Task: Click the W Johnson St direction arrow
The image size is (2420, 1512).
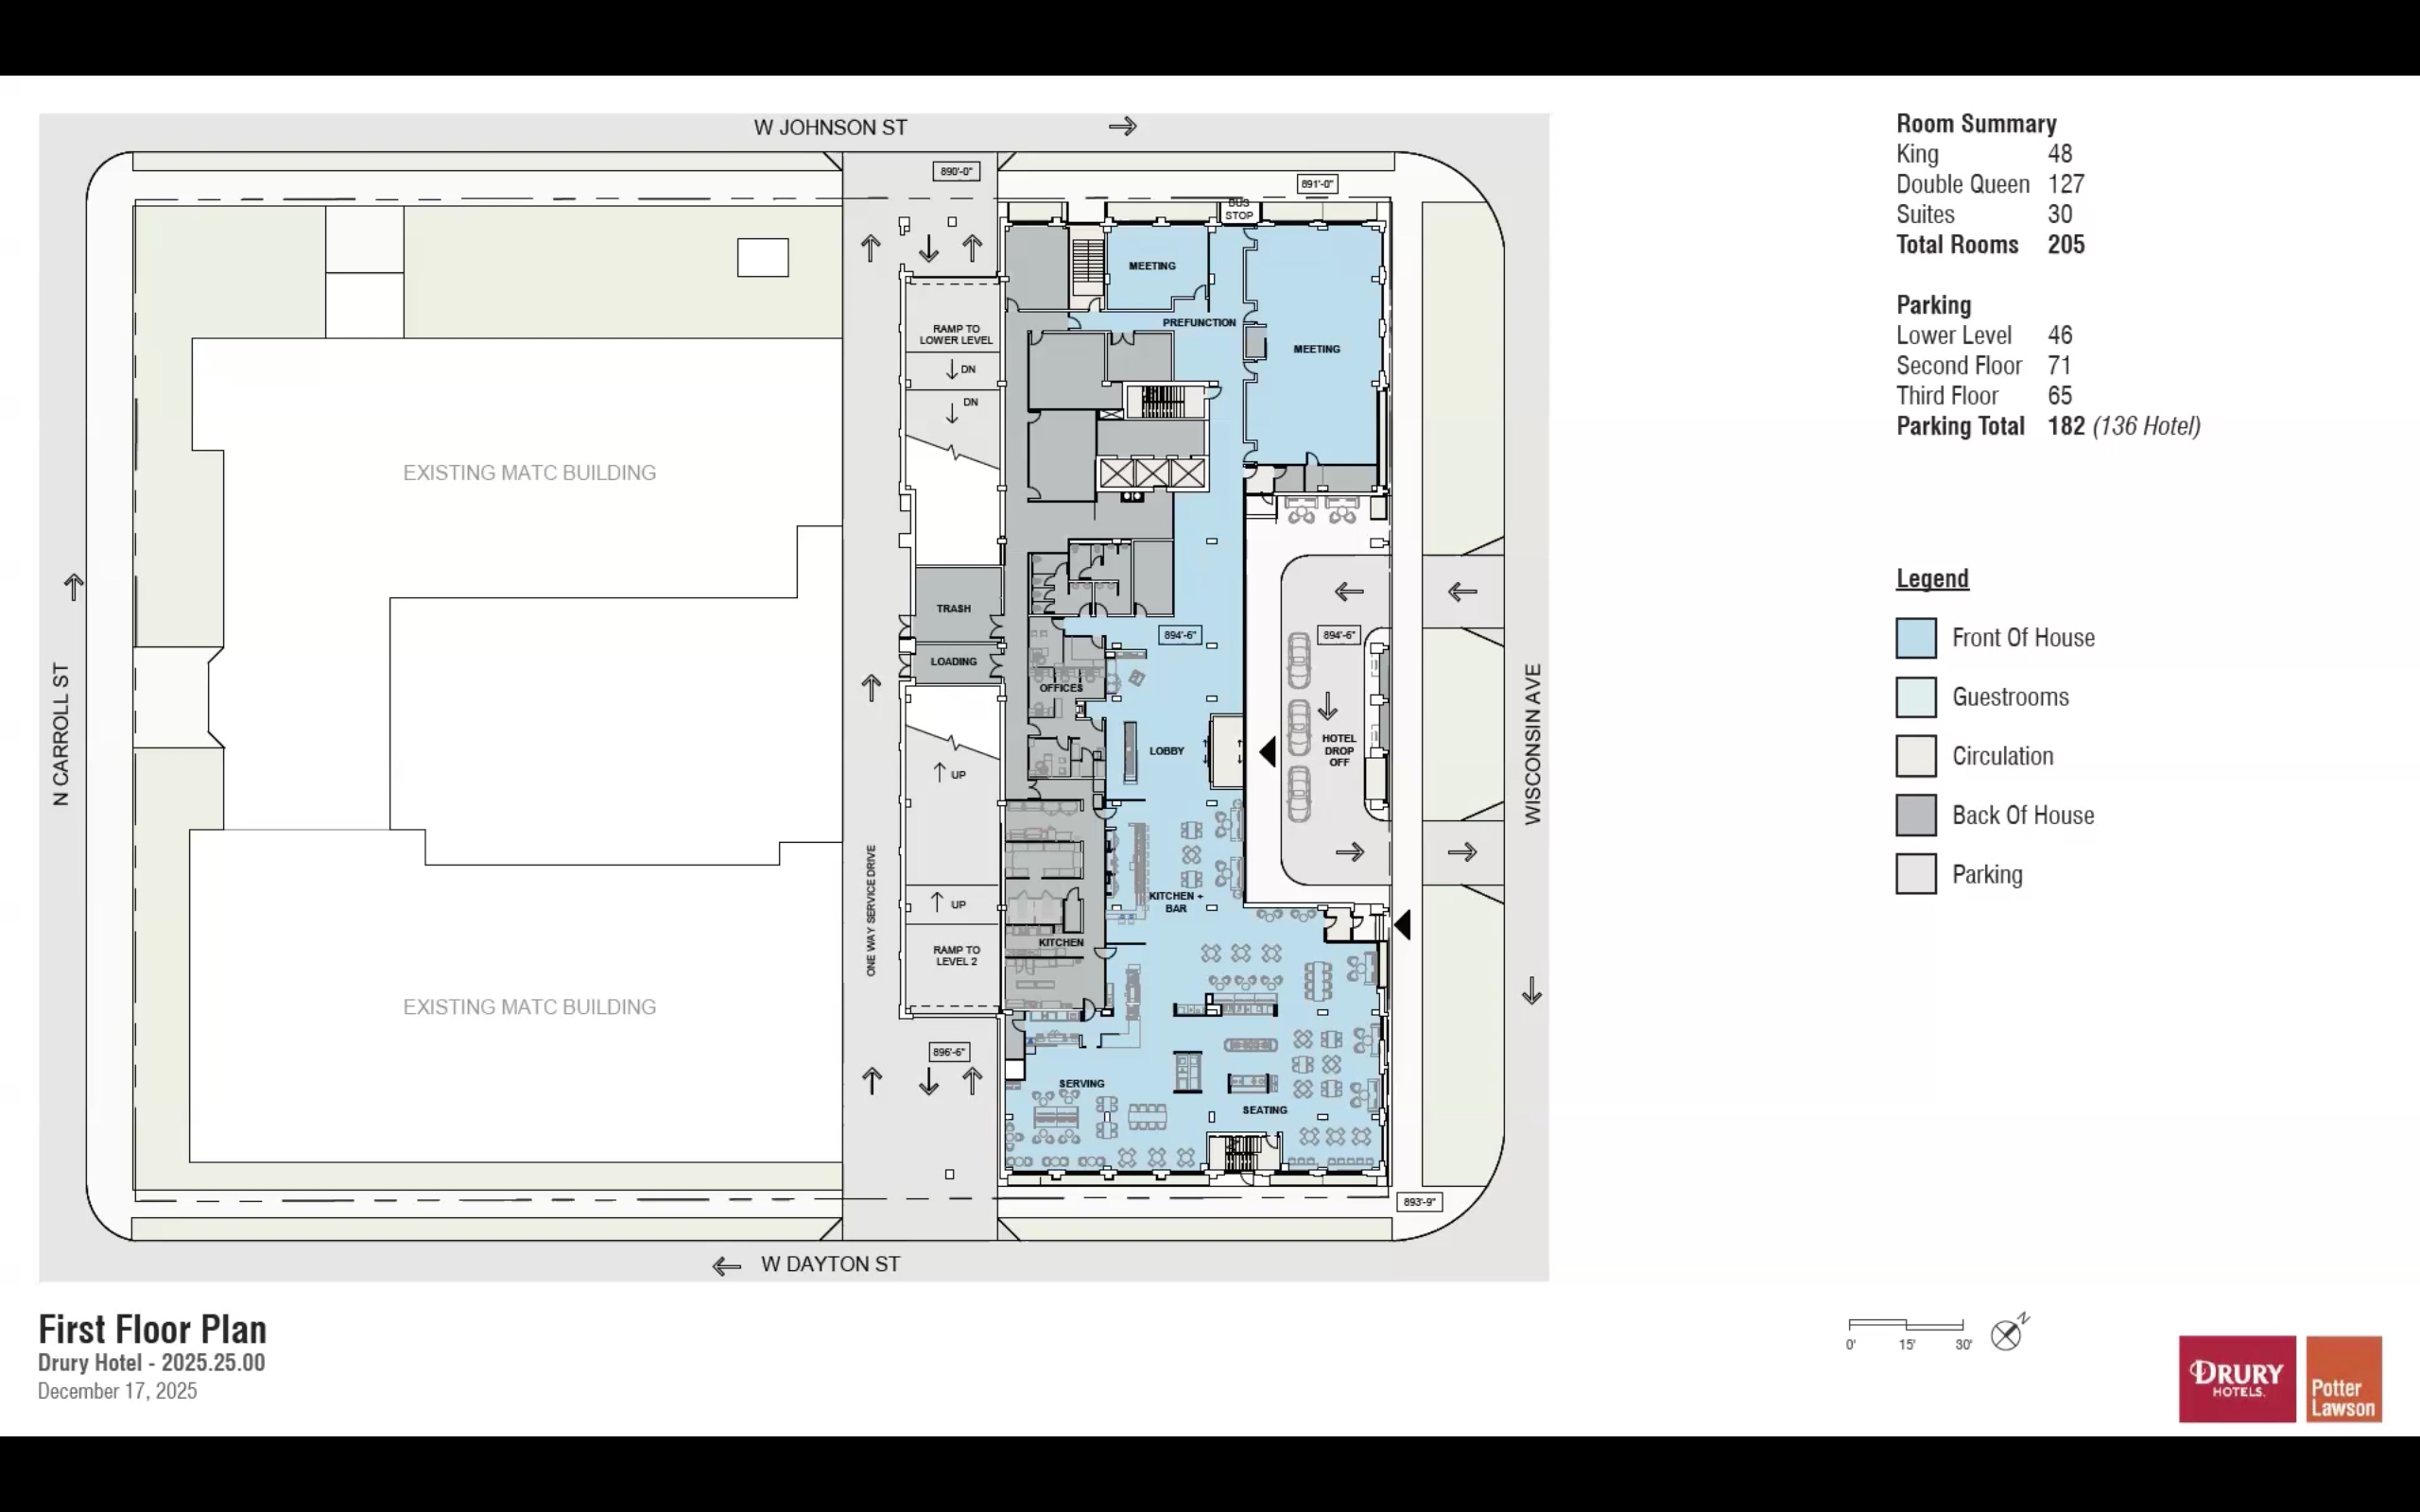Action: pyautogui.click(x=1122, y=126)
